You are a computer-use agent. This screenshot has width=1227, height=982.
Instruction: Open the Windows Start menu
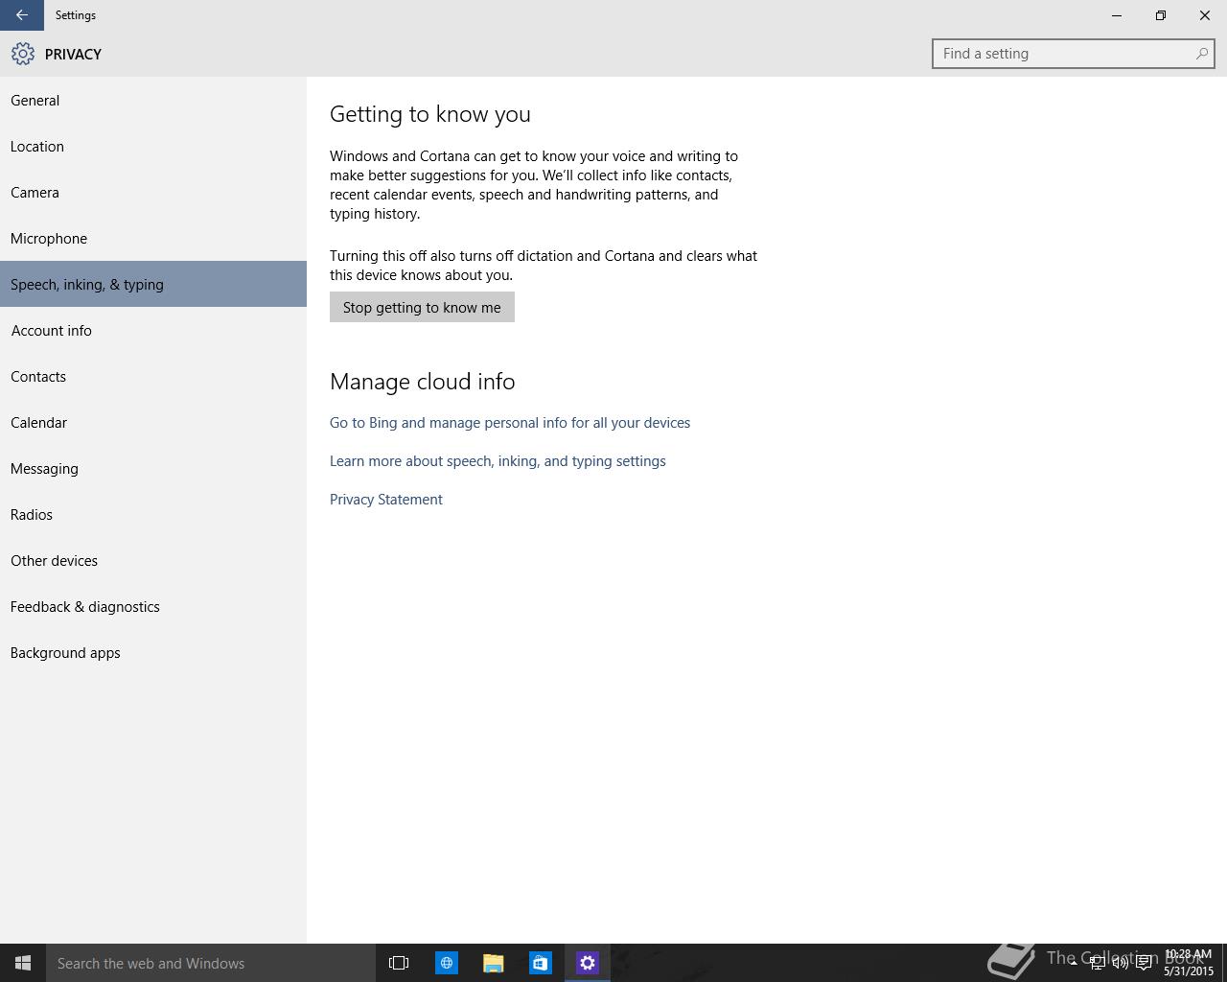coord(23,963)
